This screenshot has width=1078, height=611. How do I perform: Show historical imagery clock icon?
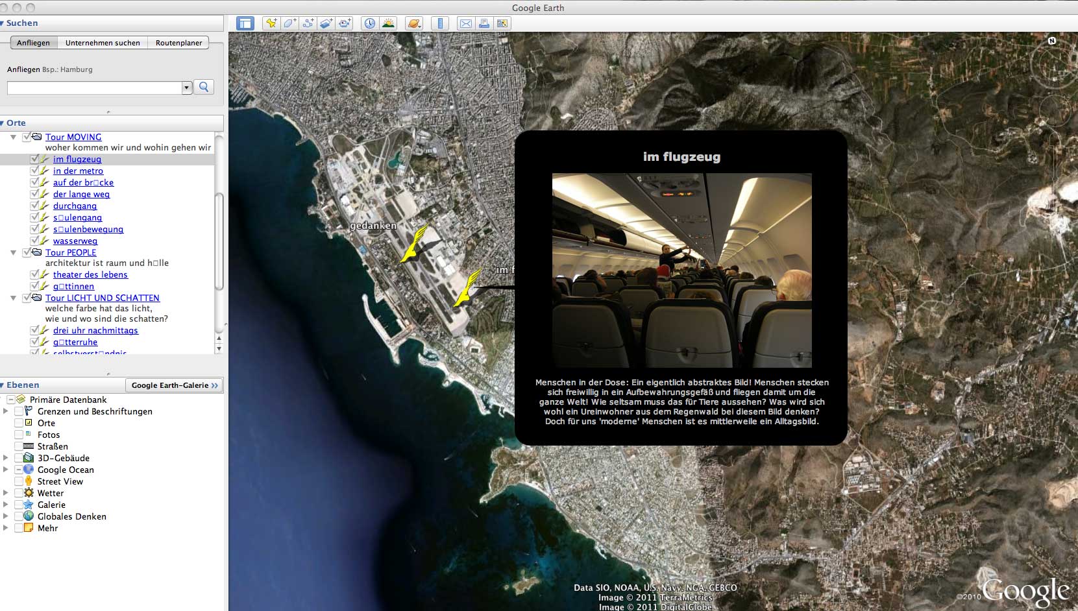(x=369, y=23)
